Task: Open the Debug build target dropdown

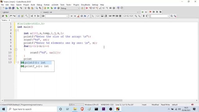Action: pos(79,8)
